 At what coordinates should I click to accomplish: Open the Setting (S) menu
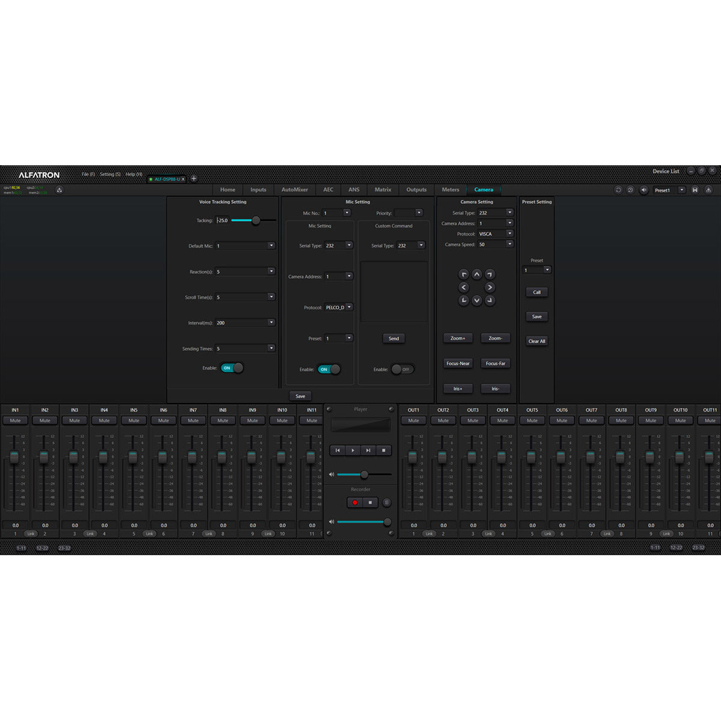pos(110,174)
